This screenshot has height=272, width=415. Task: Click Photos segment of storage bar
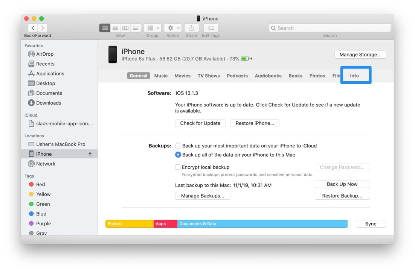coord(130,223)
